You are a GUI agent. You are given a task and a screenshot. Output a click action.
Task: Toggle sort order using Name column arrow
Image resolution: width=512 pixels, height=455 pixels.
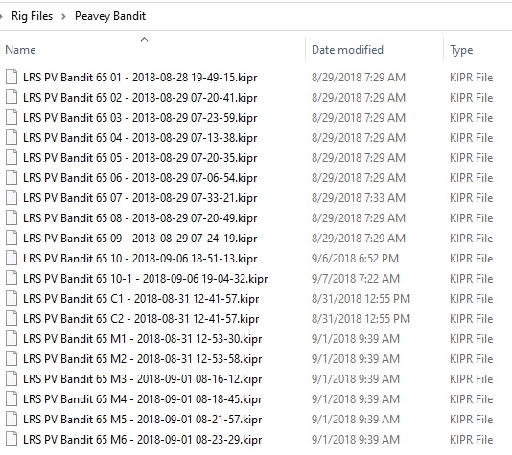click(x=145, y=40)
